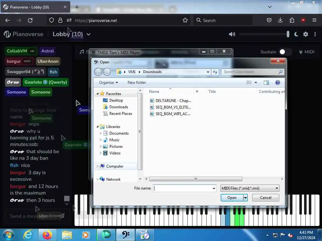Screen dimensions: 322x241
Task: Adjust the Pianoverse volume slider handle
Action: (x=288, y=34)
